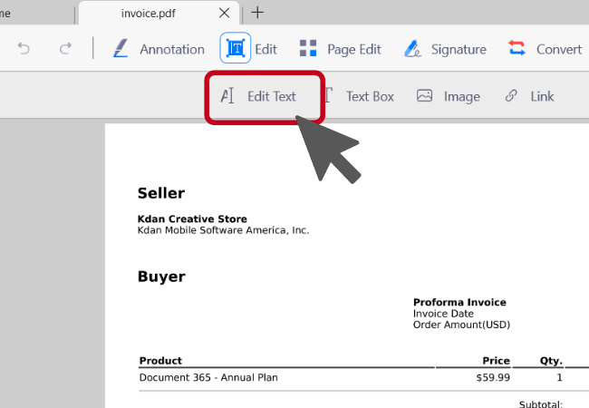Open the Annotation pen icon
The width and height of the screenshot is (589, 408).
[x=121, y=48]
